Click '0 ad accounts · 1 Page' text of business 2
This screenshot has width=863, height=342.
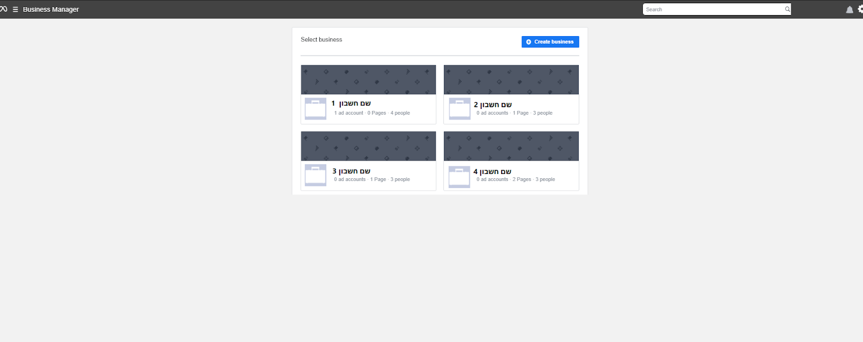pyautogui.click(x=503, y=113)
